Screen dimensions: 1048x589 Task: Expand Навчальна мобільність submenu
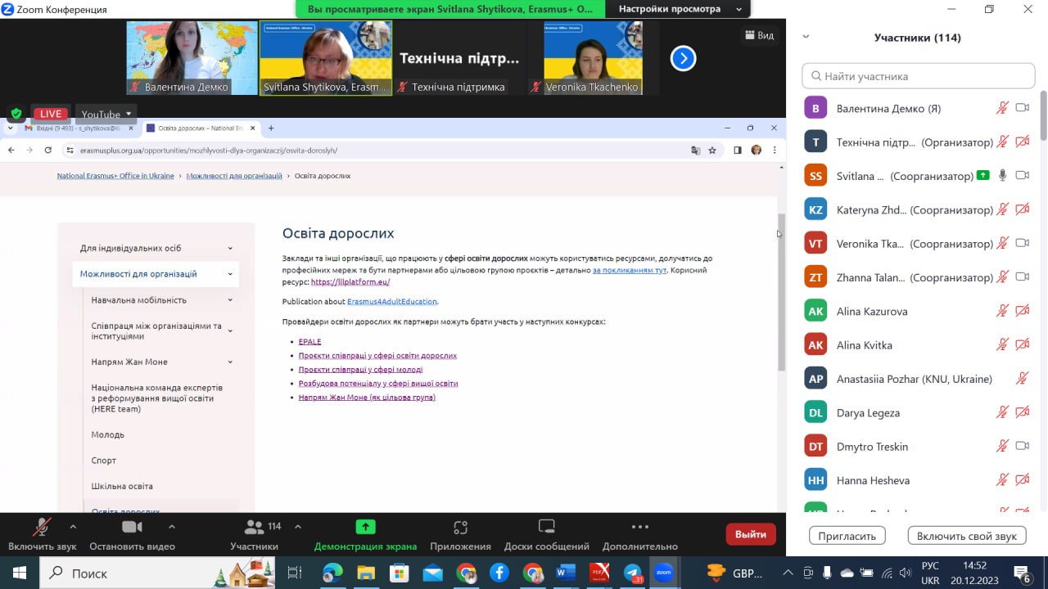pyautogui.click(x=230, y=300)
